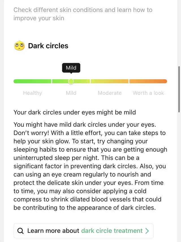Select the Mild label under the scale
181x242 pixels.
click(71, 93)
